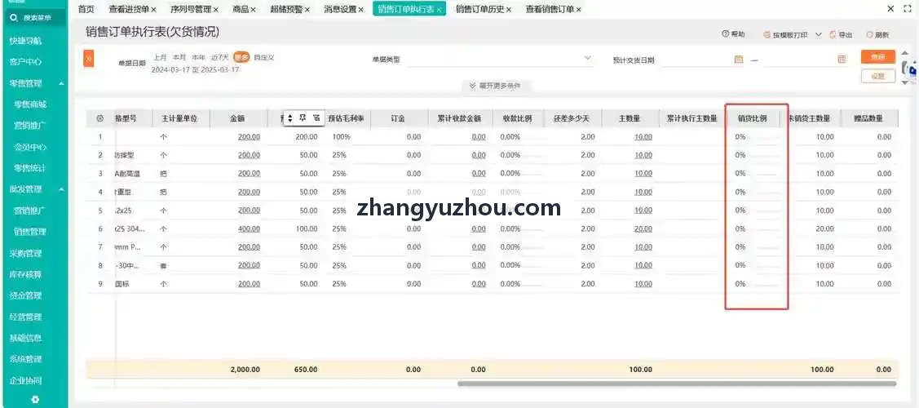Click 预估毛利率 column header
The height and width of the screenshot is (408, 919).
click(346, 118)
